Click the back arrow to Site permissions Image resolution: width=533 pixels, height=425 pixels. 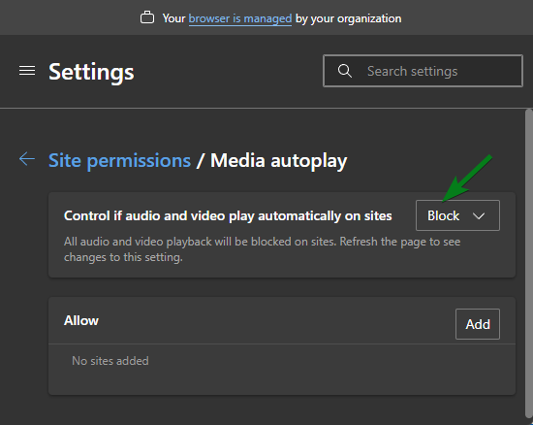click(x=27, y=159)
